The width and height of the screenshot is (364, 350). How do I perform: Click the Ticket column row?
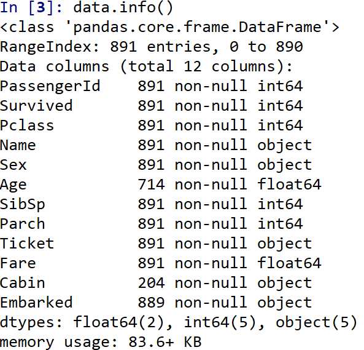pyautogui.click(x=156, y=244)
